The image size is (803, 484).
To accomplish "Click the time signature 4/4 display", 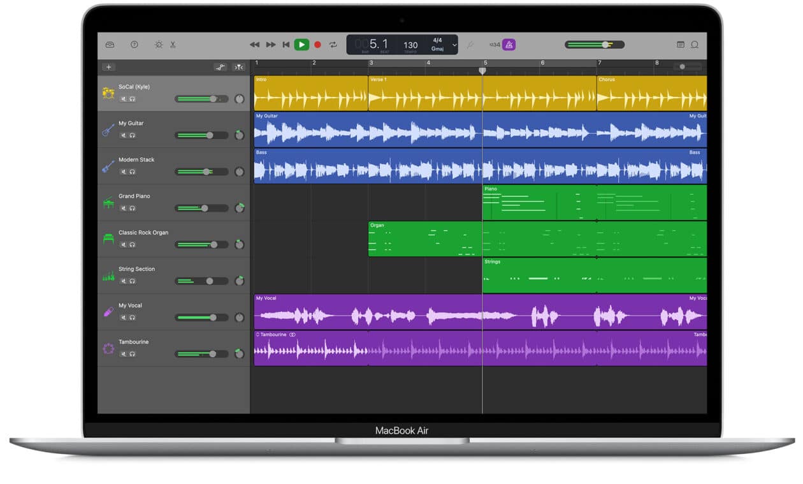I will click(436, 40).
